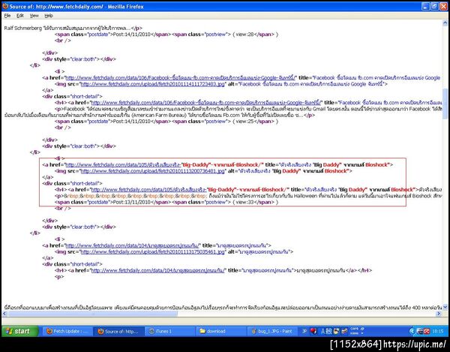Click the text 'view:28'
450x352 pixels.
click(x=245, y=35)
